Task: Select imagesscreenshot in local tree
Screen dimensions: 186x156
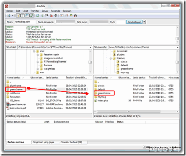Action: 53,58
